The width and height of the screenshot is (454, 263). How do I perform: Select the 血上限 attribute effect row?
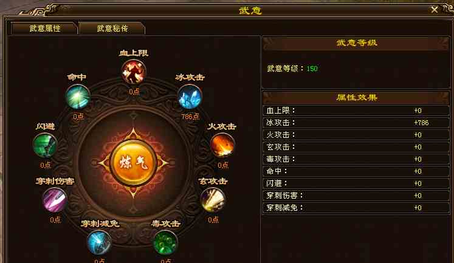[x=356, y=111]
